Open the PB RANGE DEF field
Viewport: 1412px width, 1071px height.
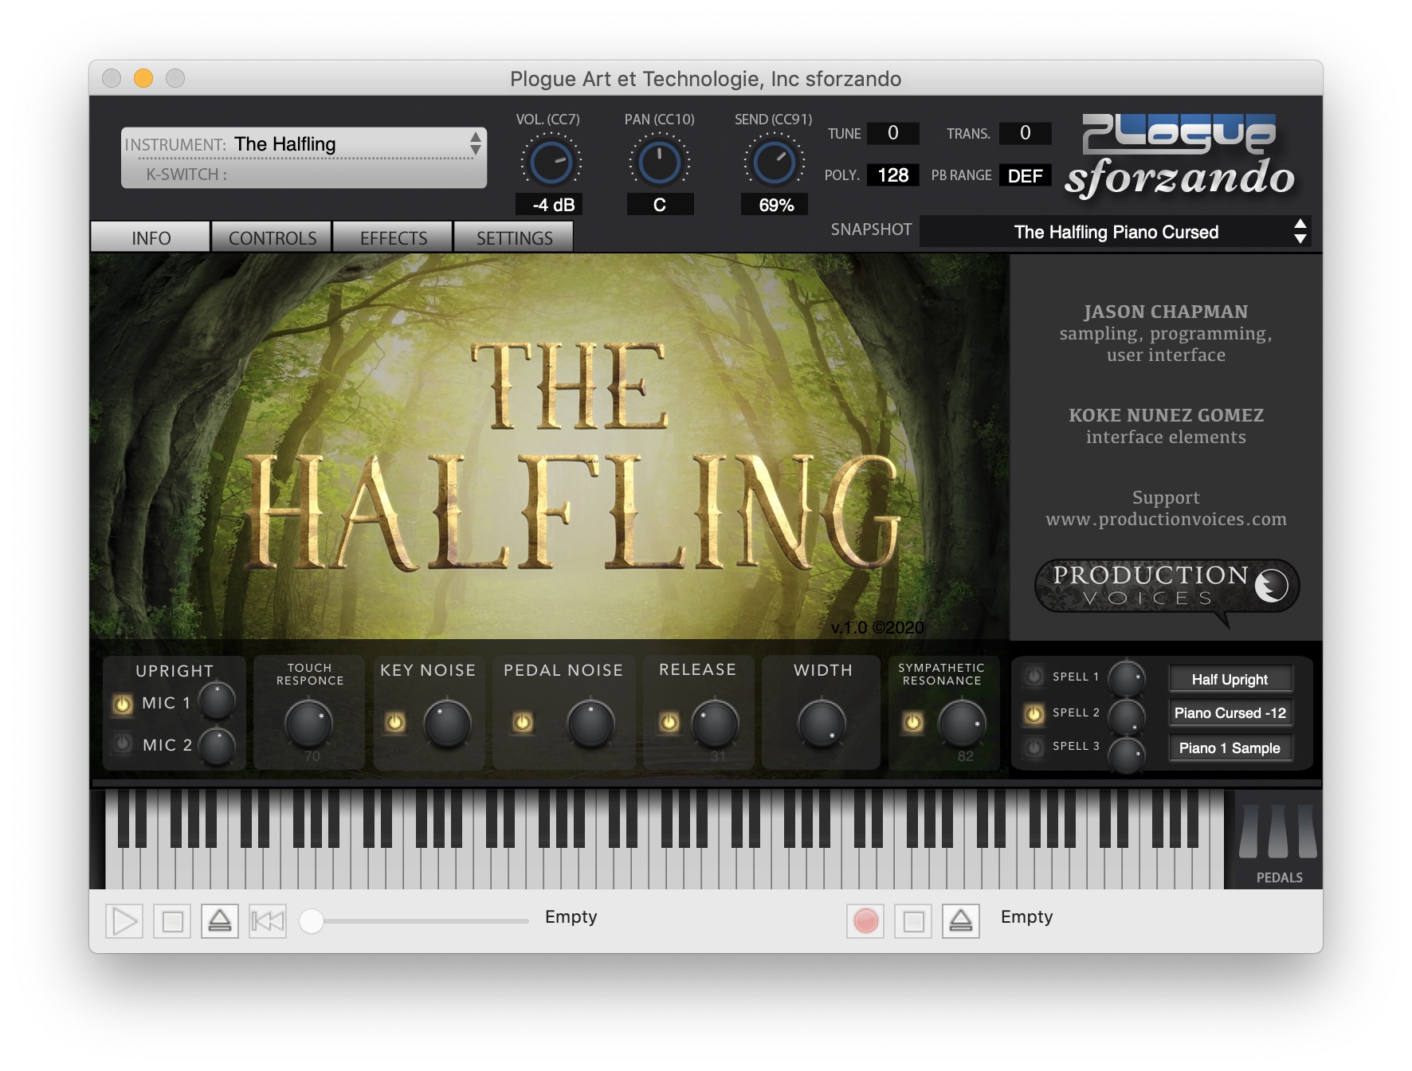[1025, 175]
